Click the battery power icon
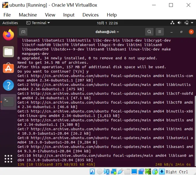196x175 pixels. [186, 23]
